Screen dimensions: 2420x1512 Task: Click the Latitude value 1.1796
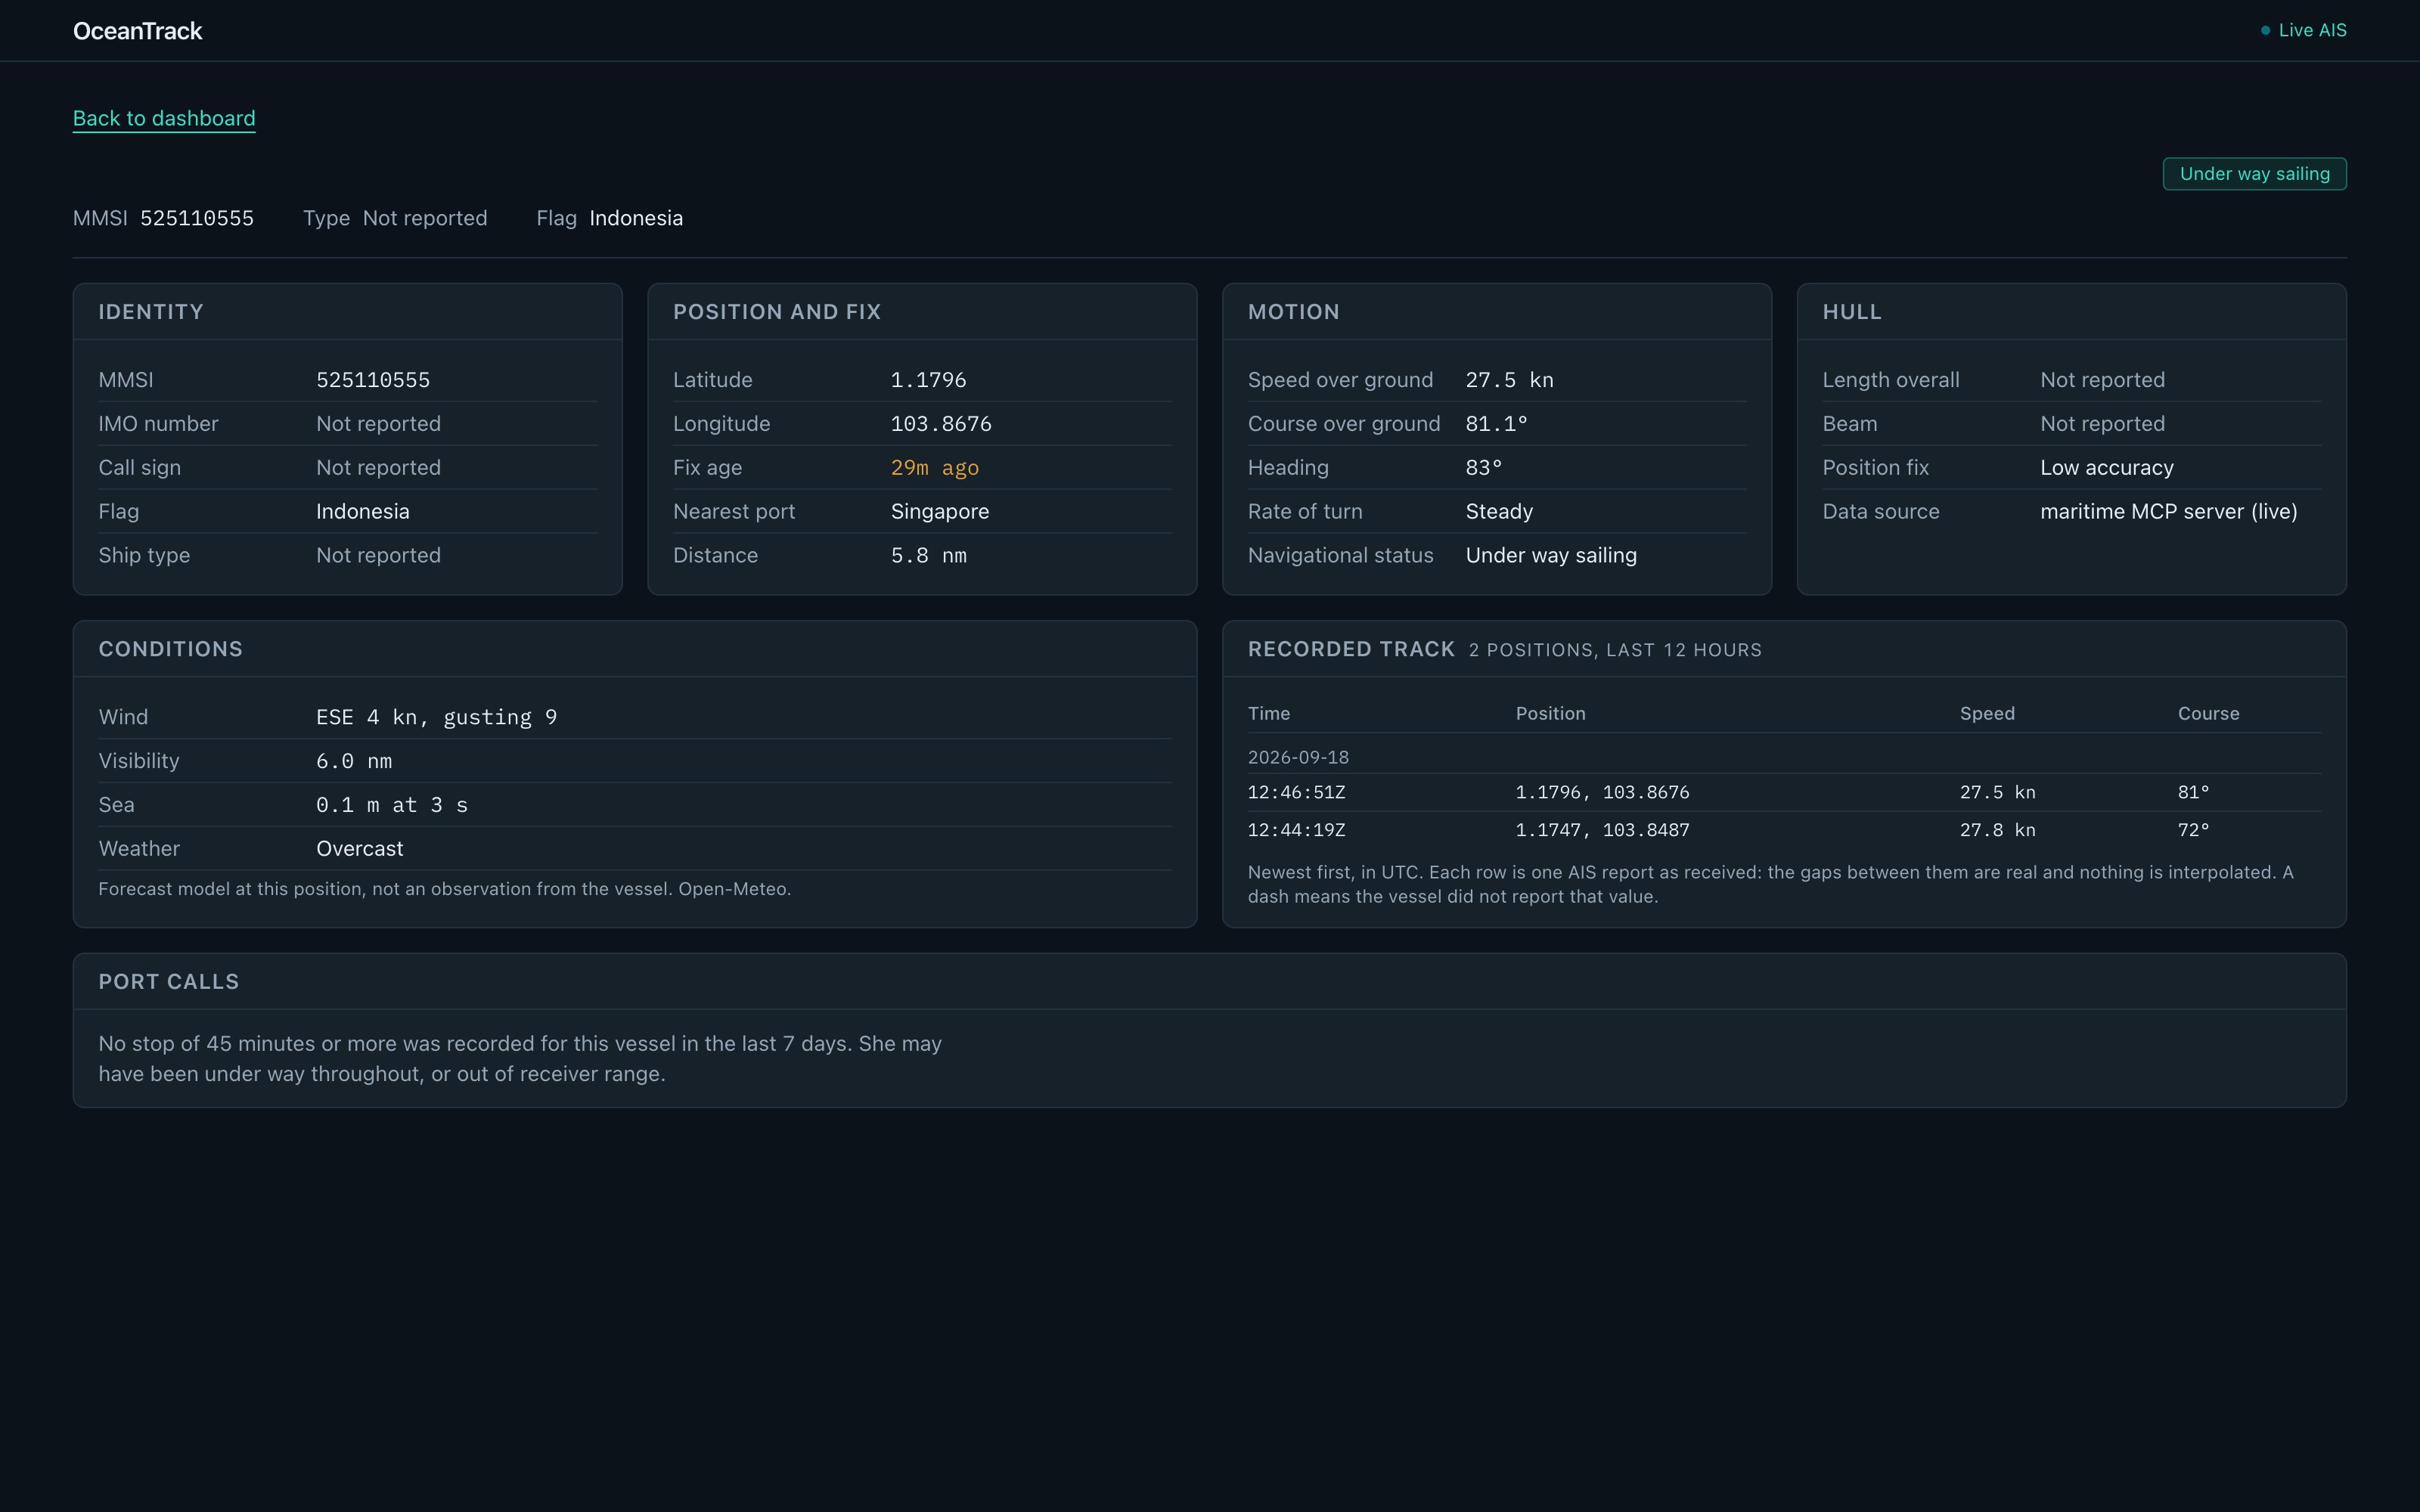[x=928, y=380]
